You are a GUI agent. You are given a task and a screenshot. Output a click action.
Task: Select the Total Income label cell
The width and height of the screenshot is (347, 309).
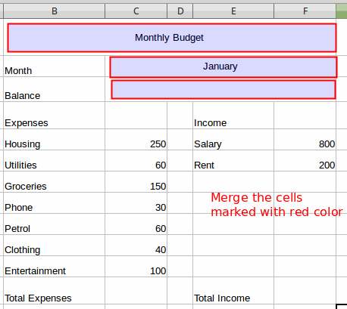(233, 291)
